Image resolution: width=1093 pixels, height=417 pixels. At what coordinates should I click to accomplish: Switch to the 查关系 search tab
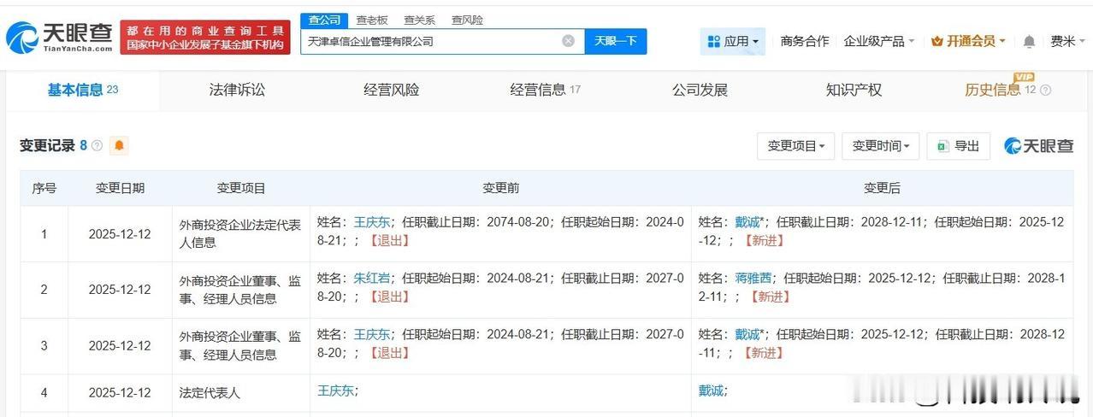419,20
